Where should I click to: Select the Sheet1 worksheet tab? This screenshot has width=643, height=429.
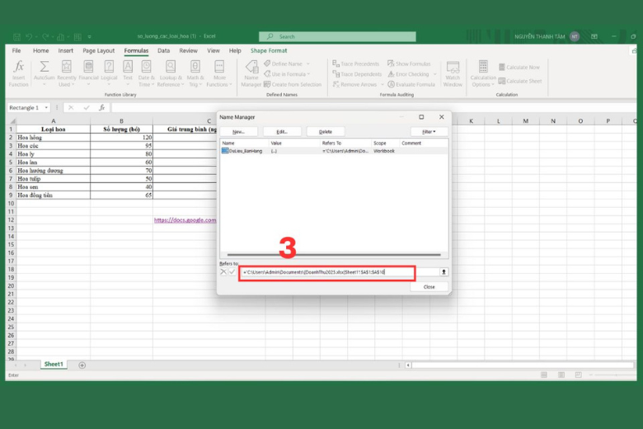point(54,365)
